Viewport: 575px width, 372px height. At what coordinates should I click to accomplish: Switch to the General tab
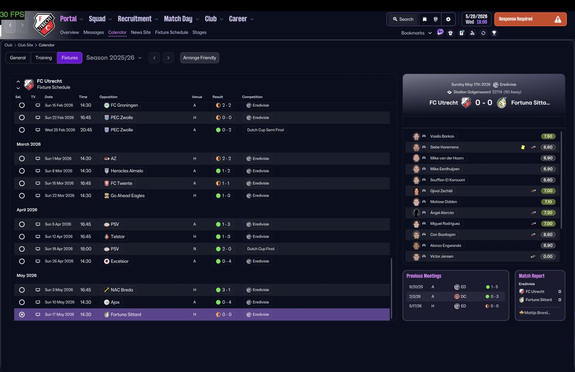pos(18,58)
